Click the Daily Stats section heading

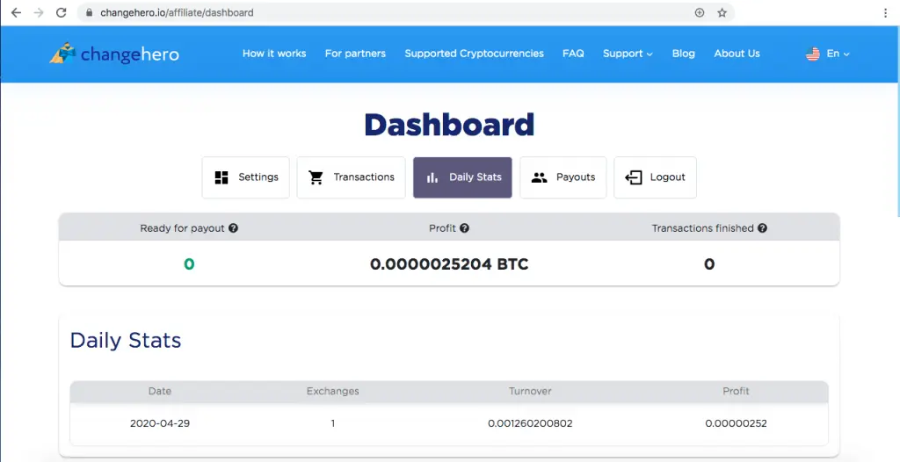pos(126,340)
